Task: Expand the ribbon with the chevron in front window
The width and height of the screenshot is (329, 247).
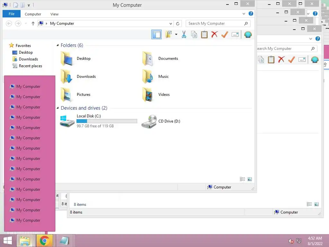Action: pos(244,14)
